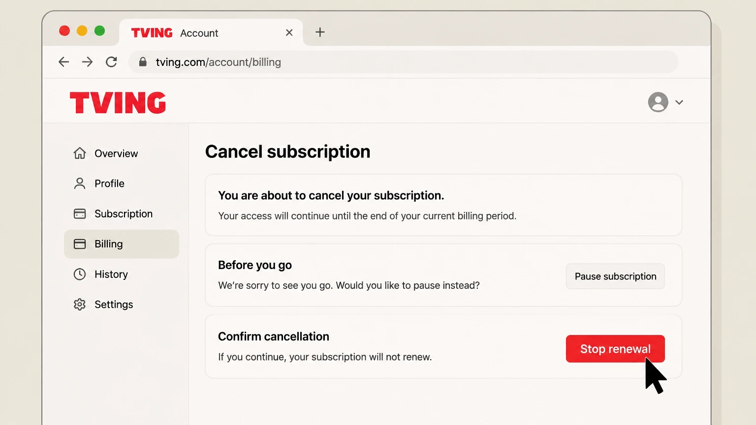Click the TVING favicon in tab
Viewport: 756px width, 425px height.
pyautogui.click(x=152, y=33)
